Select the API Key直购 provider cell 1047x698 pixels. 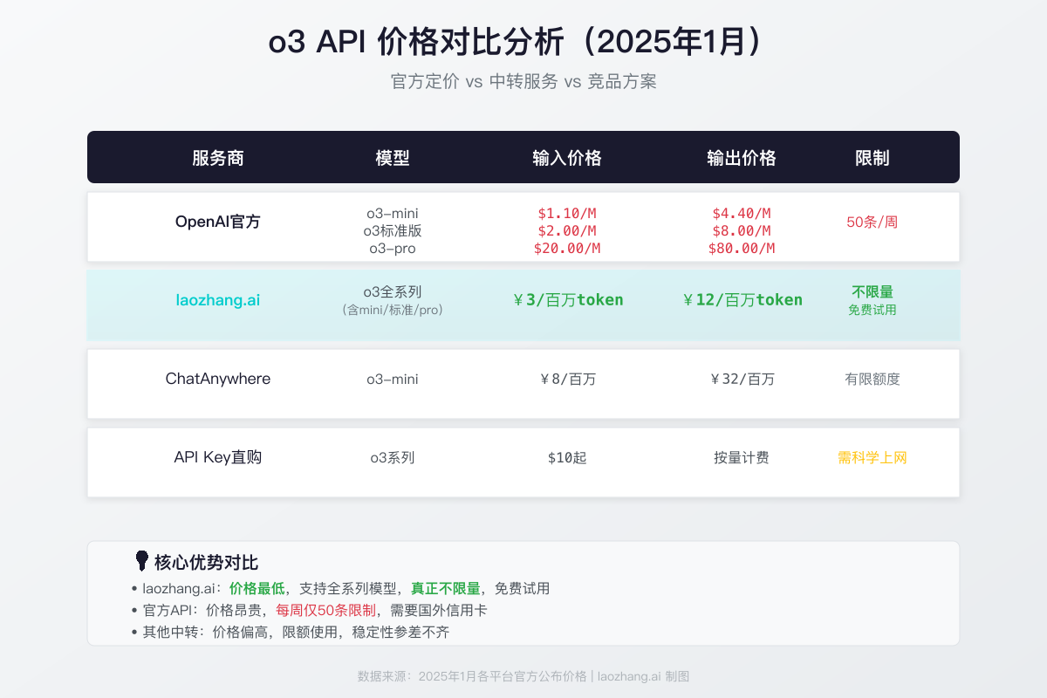click(218, 457)
